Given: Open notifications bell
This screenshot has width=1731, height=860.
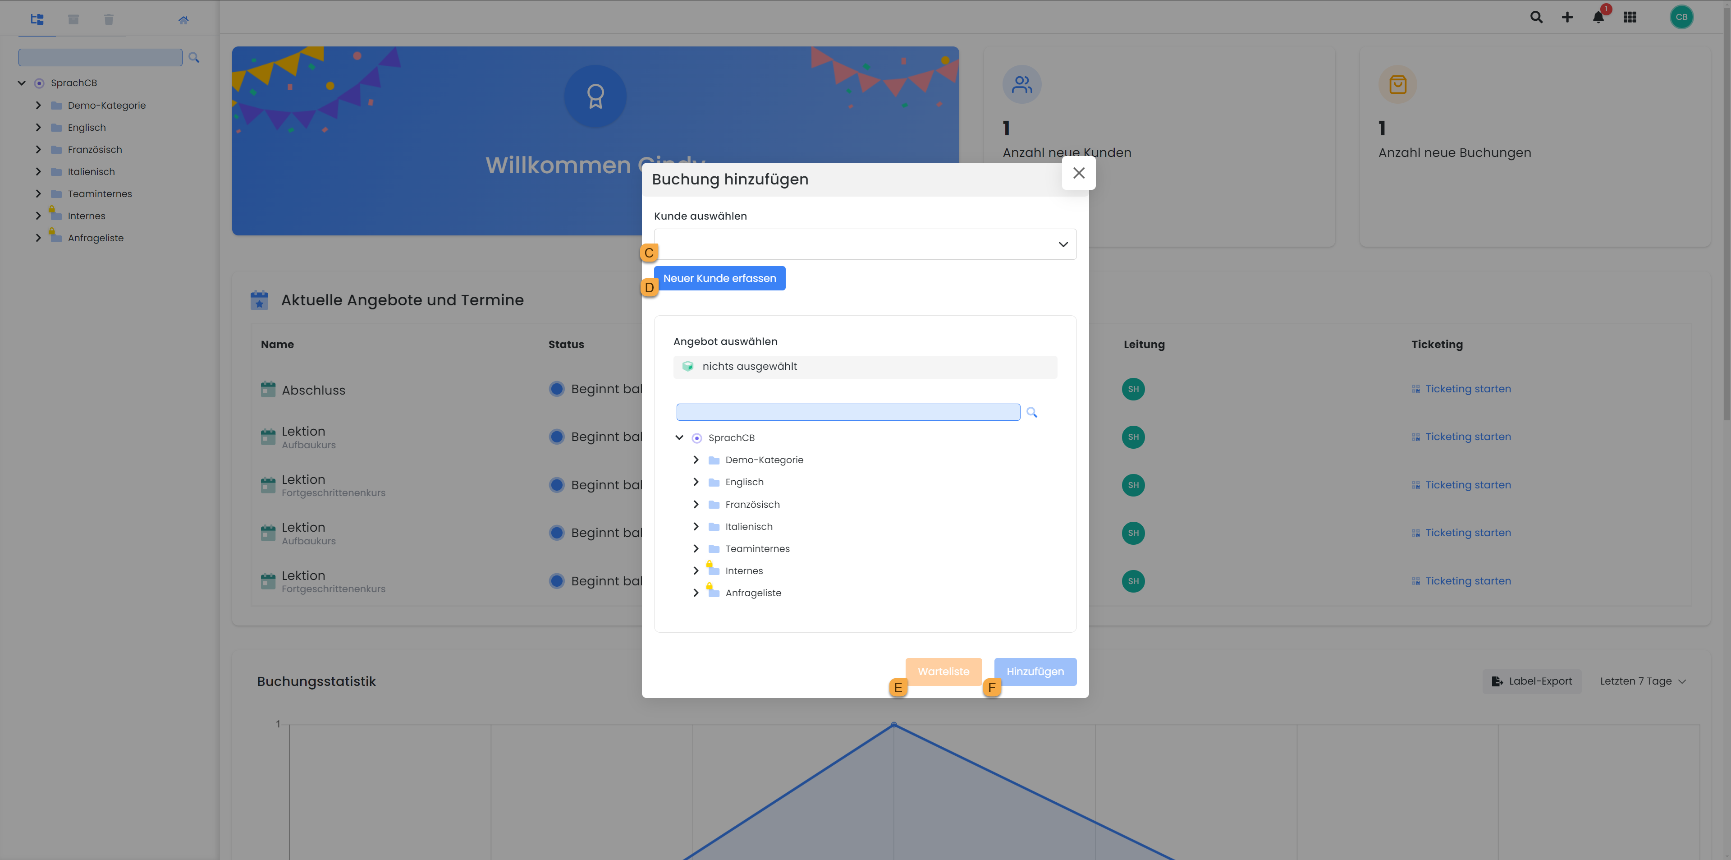Looking at the screenshot, I should pyautogui.click(x=1598, y=18).
